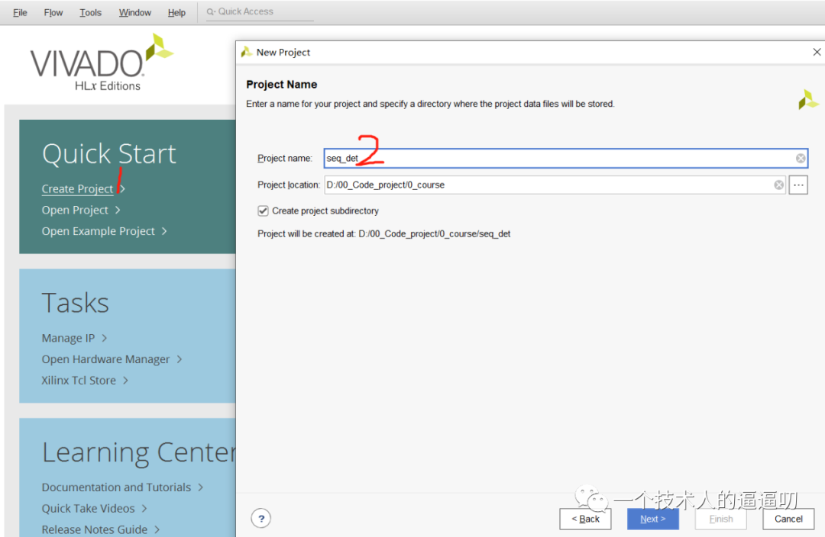
Task: Click chevron next to Open Hardware Manager
Action: click(180, 359)
